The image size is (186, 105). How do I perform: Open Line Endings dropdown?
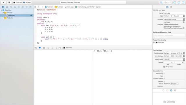[174, 56]
